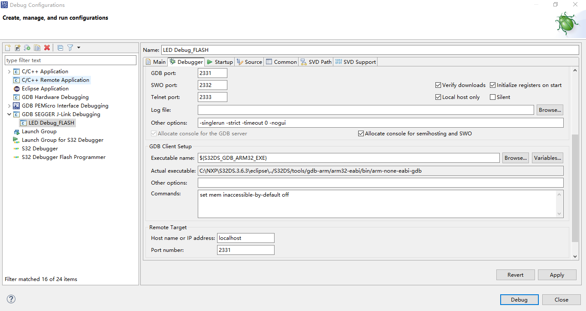
Task: Click the Close button
Action: (561, 300)
